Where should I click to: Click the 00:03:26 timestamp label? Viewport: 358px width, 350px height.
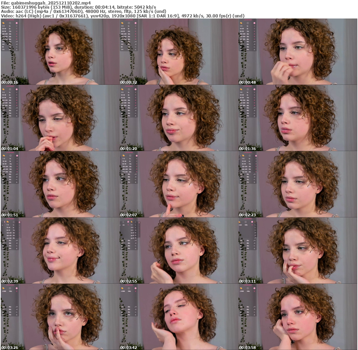(10, 348)
